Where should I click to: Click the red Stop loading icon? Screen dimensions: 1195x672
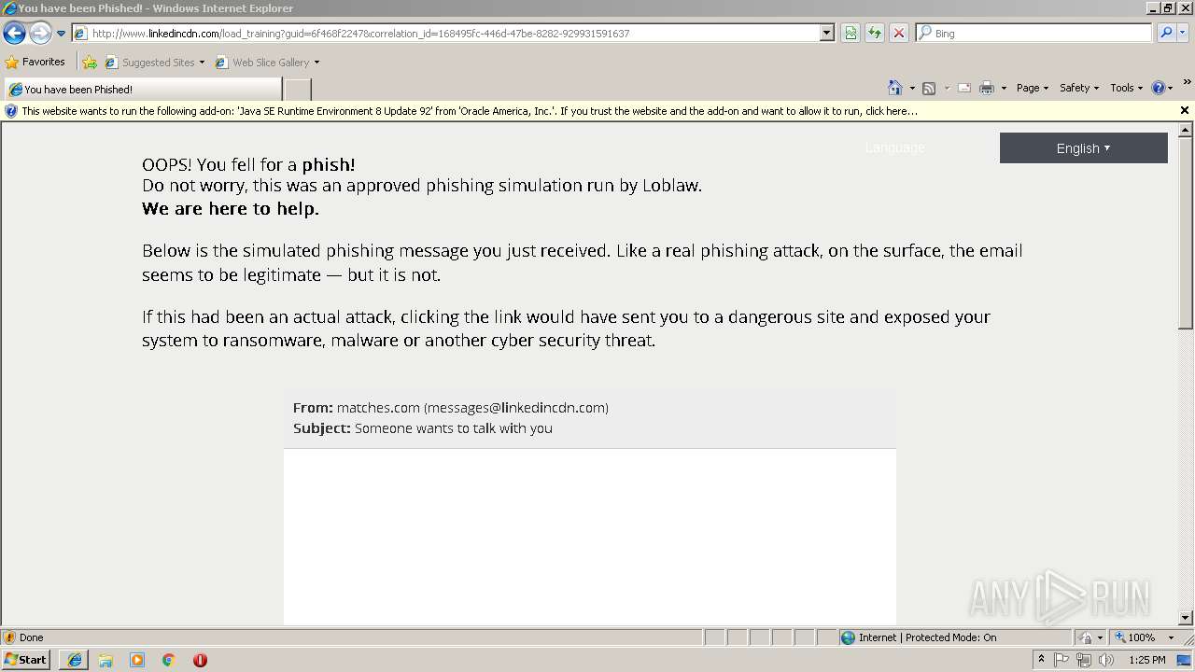coord(899,34)
